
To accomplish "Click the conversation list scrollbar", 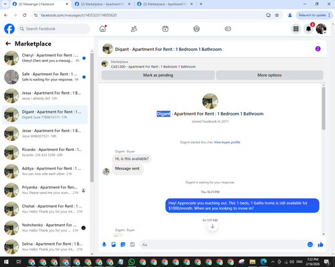I will [x=92, y=117].
